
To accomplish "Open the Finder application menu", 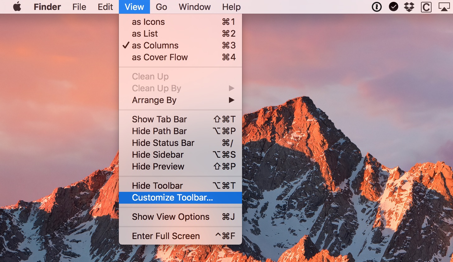I will (47, 7).
